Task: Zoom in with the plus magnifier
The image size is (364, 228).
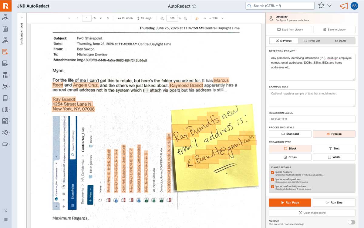Action: click(x=185, y=18)
